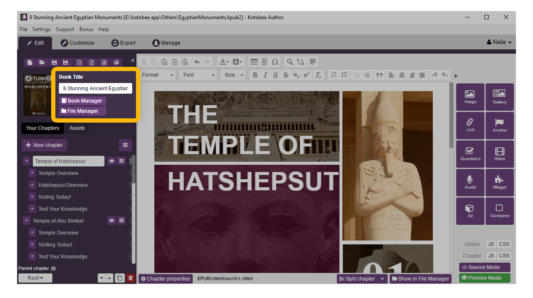Open the background color picker

(238, 62)
